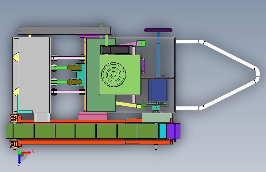The height and width of the screenshot is (172, 266).
Task: Select the lower pale pink rod
Action: (x=68, y=92)
